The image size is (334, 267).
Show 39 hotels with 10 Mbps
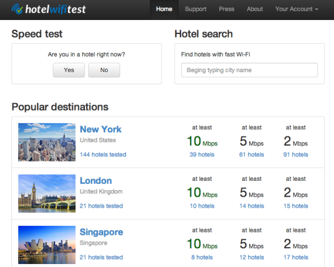pos(202,154)
